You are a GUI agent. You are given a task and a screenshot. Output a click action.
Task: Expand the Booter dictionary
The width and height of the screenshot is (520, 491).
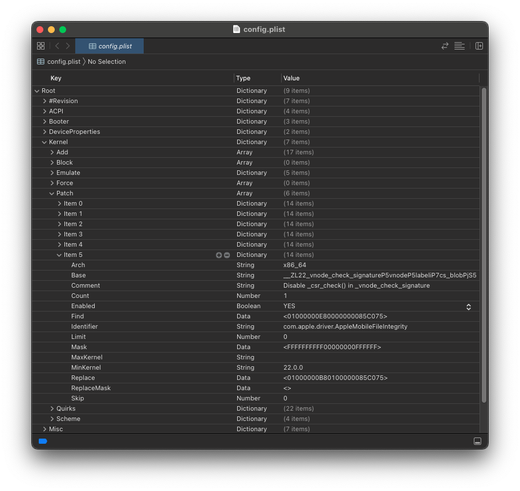click(x=44, y=121)
